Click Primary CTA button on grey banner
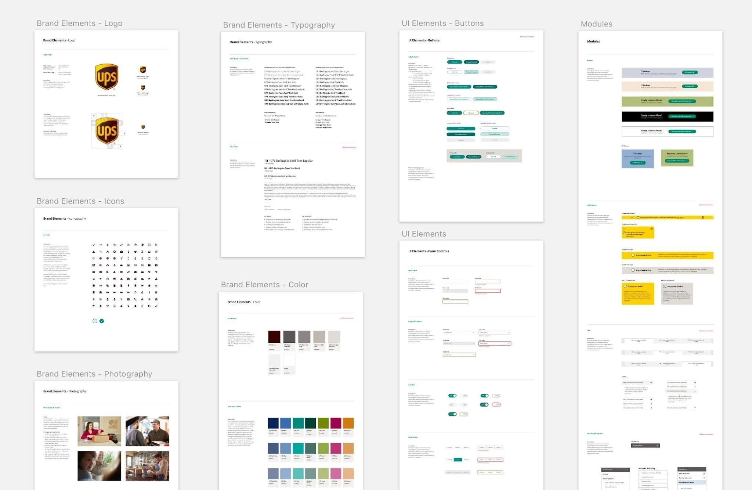 tap(690, 72)
